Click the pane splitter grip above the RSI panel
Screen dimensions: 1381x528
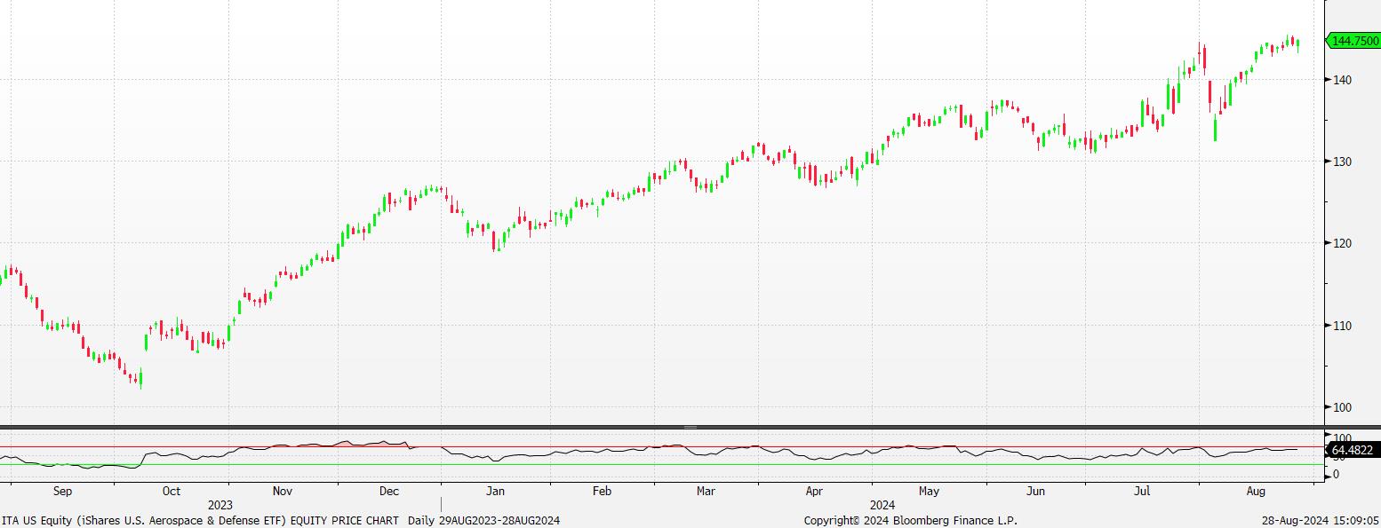tap(690, 427)
